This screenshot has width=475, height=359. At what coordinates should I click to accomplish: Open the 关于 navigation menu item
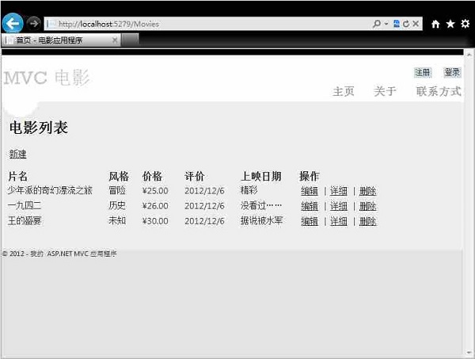point(385,91)
